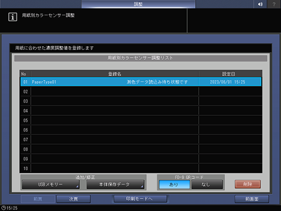The width and height of the screenshot is (281, 211).
Task: Select empty row 05 in list
Action: click(141, 120)
